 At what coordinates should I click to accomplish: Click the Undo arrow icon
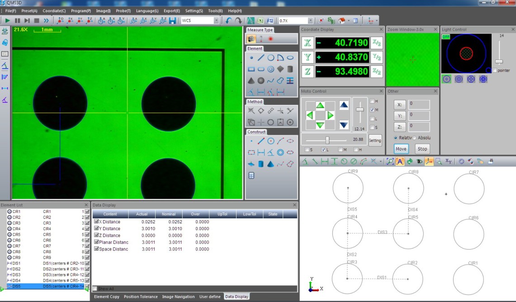pos(229,20)
